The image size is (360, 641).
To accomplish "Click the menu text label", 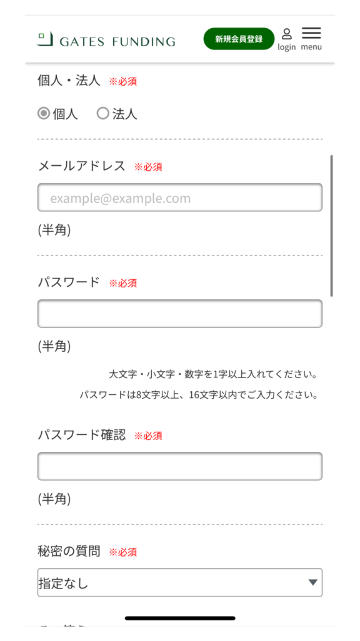I will point(311,47).
